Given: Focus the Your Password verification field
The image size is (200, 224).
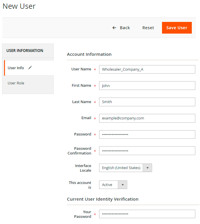Looking at the screenshot, I should pos(147,214).
